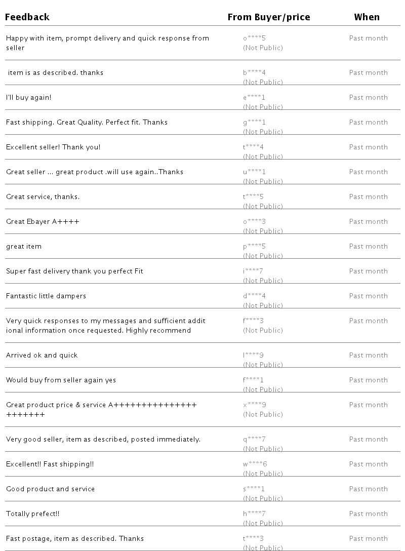The height and width of the screenshot is (551, 405).
Task: Click "Excellent seller! Thank you!" feedback text
Action: [53, 147]
